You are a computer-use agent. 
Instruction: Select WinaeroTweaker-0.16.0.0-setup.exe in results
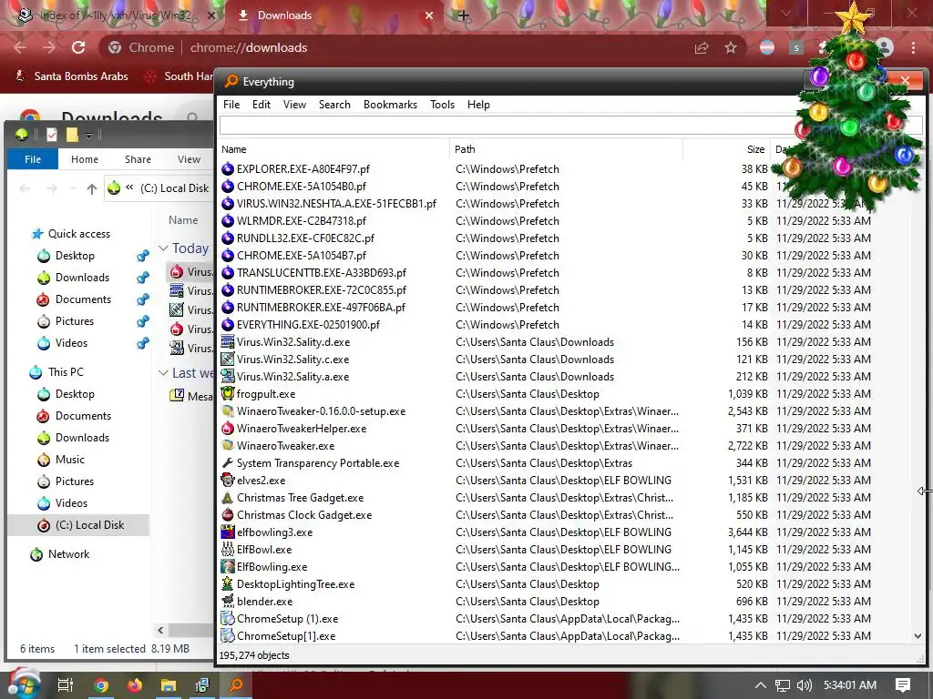click(x=322, y=410)
